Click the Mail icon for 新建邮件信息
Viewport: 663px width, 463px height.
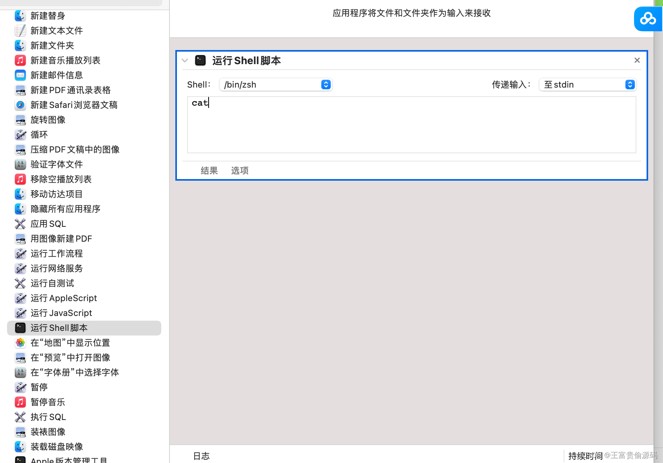pyautogui.click(x=20, y=75)
